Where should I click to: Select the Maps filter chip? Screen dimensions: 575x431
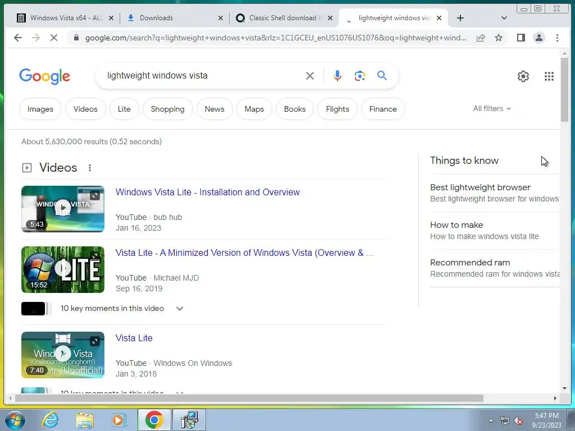coord(254,109)
